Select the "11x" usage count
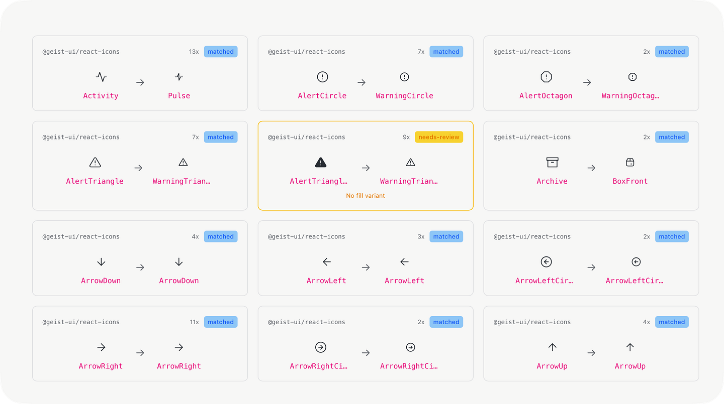The image size is (724, 404). tap(195, 322)
